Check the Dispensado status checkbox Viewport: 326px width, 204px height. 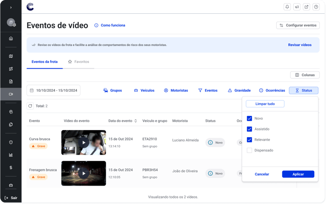(249, 151)
